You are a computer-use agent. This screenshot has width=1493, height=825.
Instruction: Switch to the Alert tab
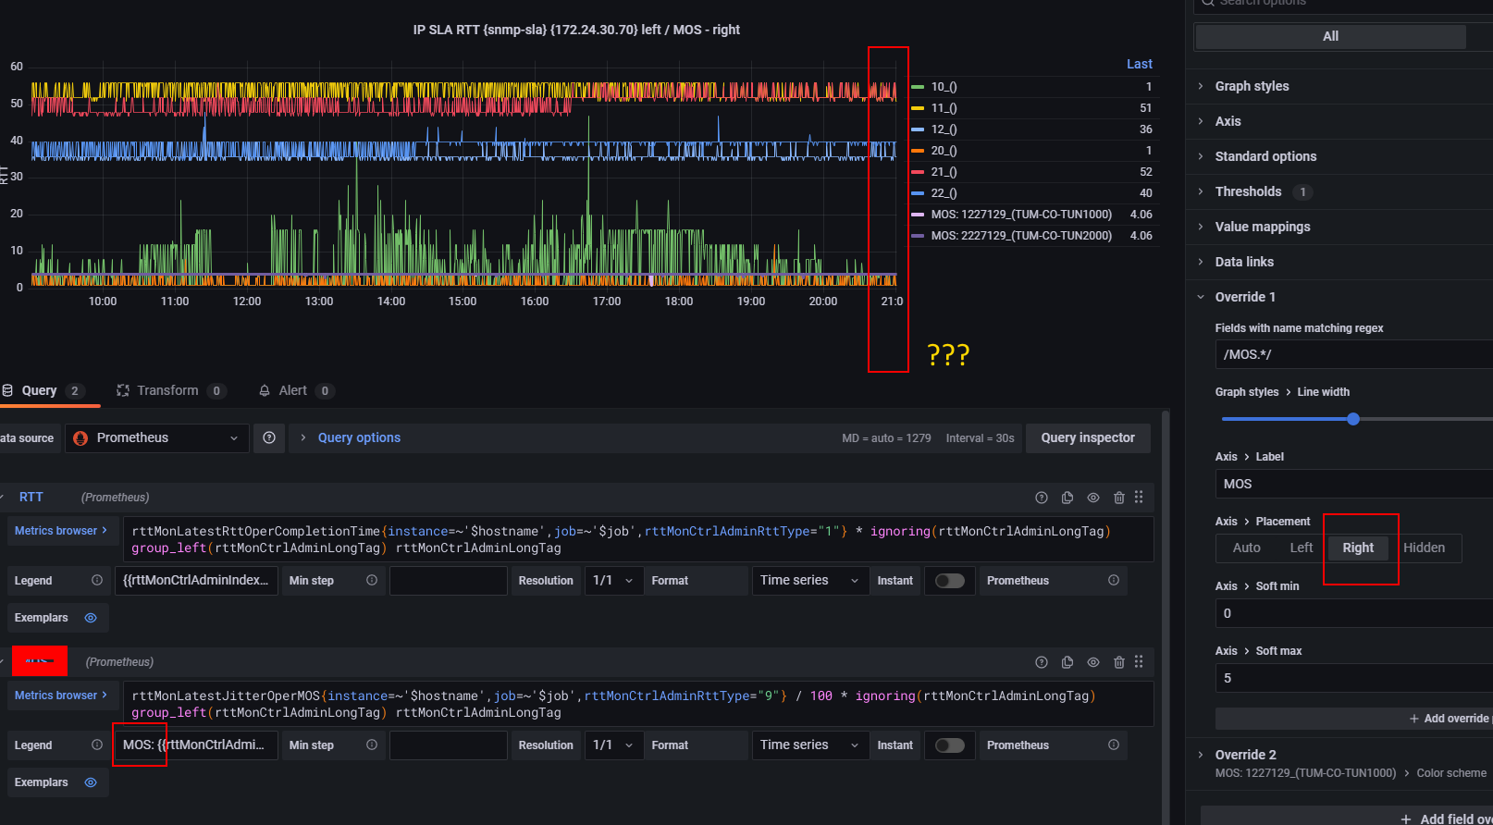coord(296,391)
